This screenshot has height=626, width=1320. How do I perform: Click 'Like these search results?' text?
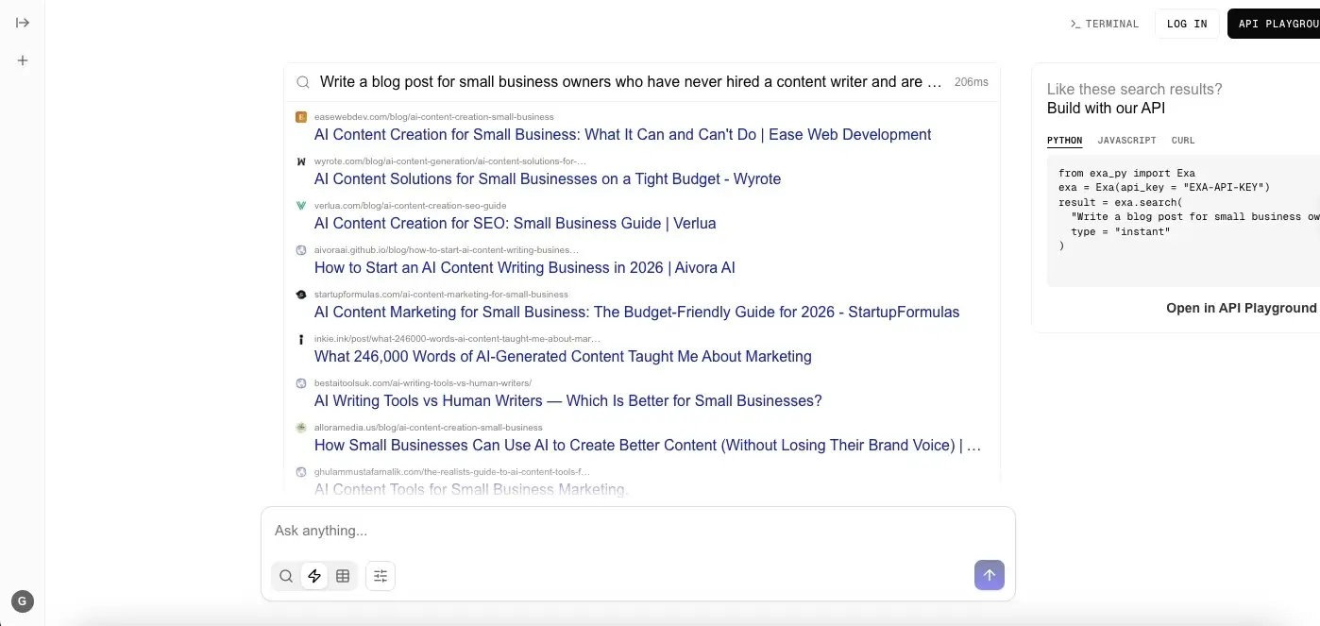click(1134, 90)
